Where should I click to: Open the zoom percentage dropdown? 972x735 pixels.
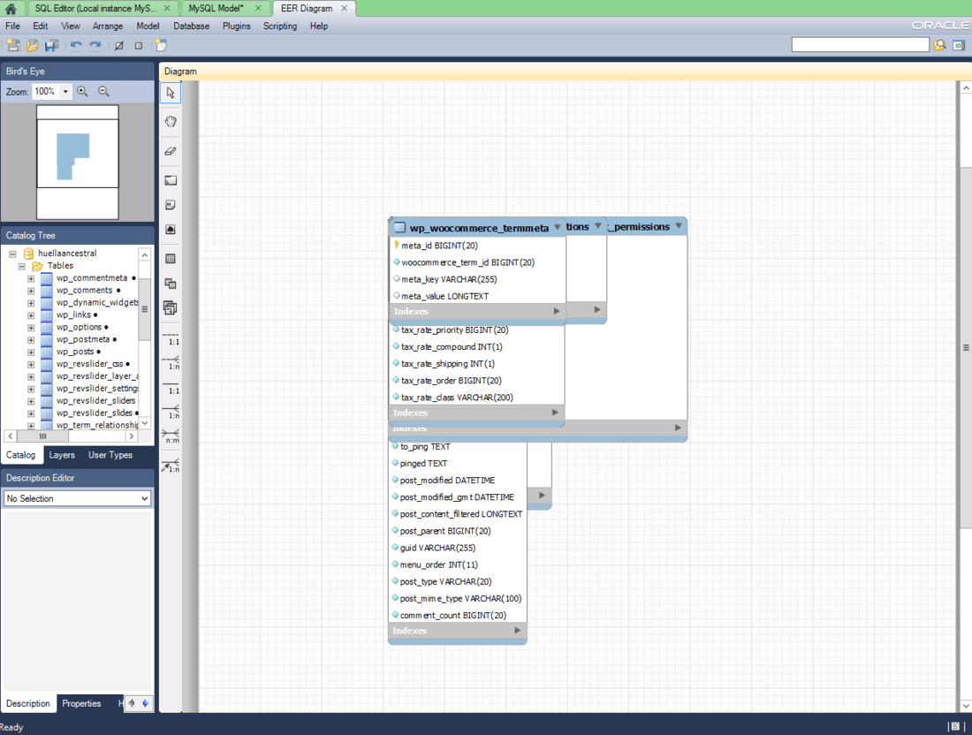(65, 91)
